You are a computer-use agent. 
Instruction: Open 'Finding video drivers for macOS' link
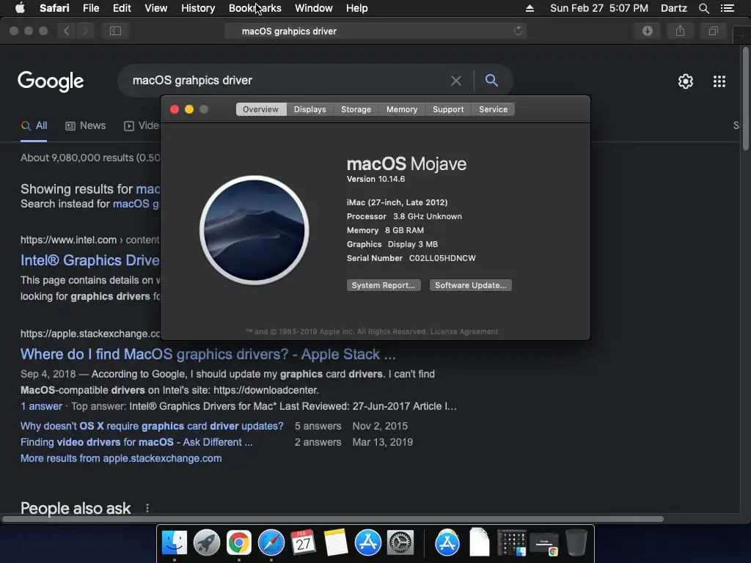136,442
